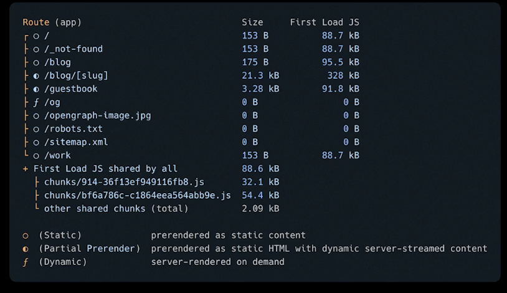The image size is (507, 293).
Task: Select the /work route entry
Action: [57, 155]
